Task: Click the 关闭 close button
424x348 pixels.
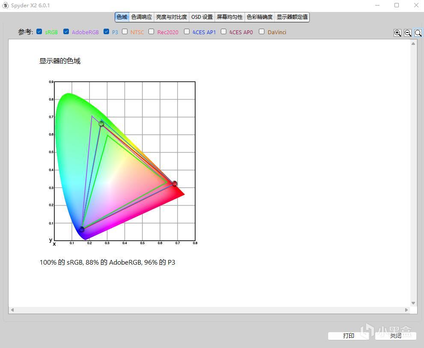Action: coord(396,336)
